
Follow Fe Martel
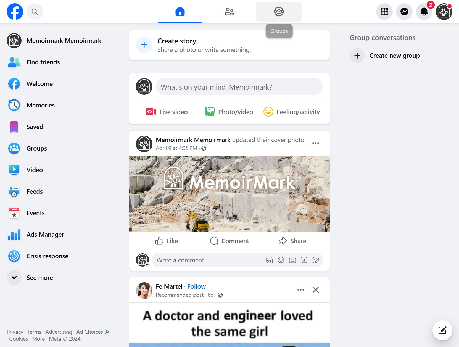[x=196, y=286]
